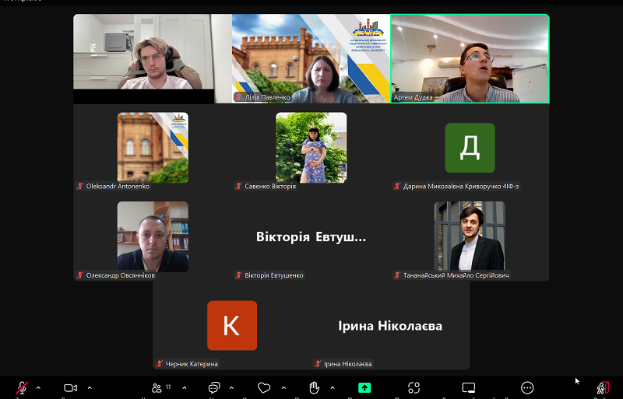Click the Черник Катерина name label
The image size is (623, 399).
(192, 364)
